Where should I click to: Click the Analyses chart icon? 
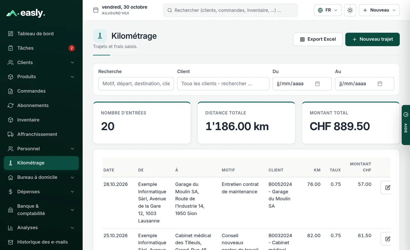click(11, 228)
